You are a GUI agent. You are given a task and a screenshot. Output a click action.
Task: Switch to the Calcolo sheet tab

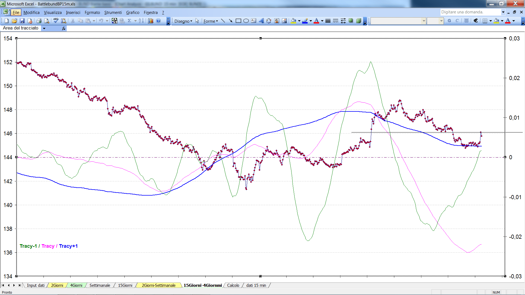pyautogui.click(x=233, y=285)
